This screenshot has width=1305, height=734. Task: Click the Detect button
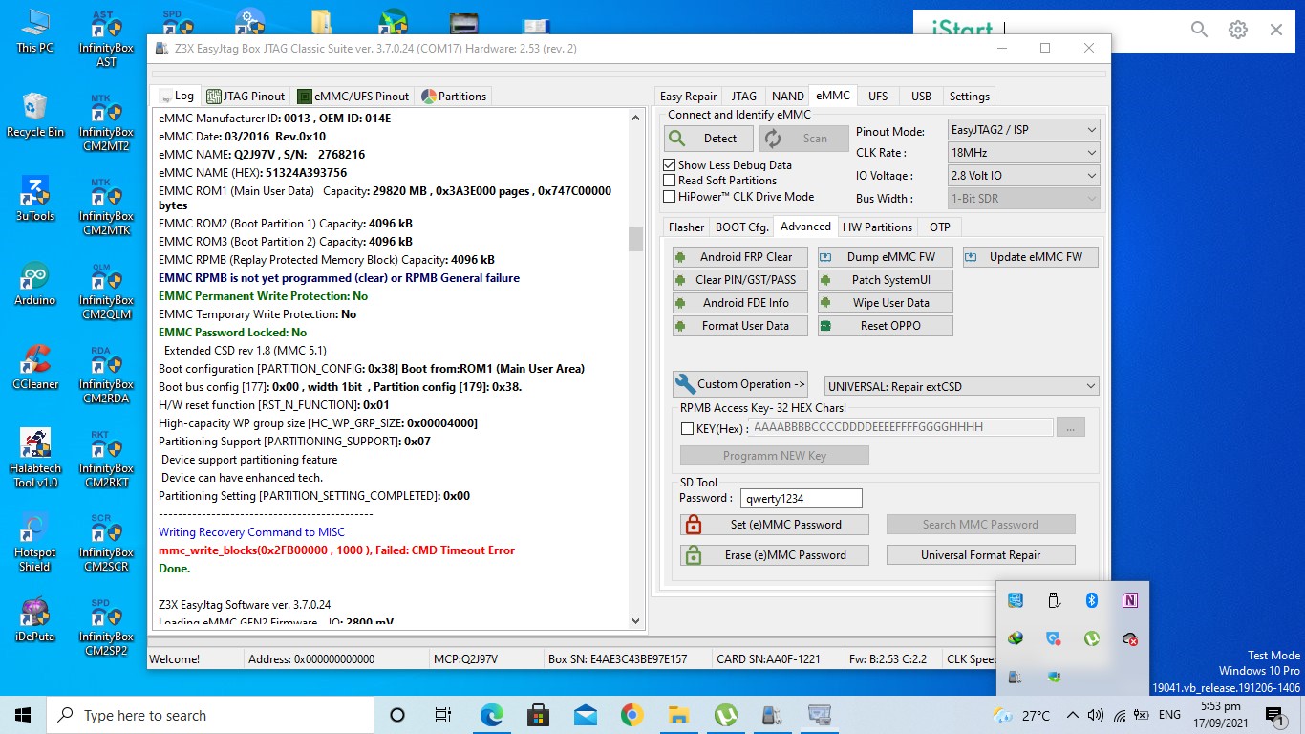coord(708,139)
